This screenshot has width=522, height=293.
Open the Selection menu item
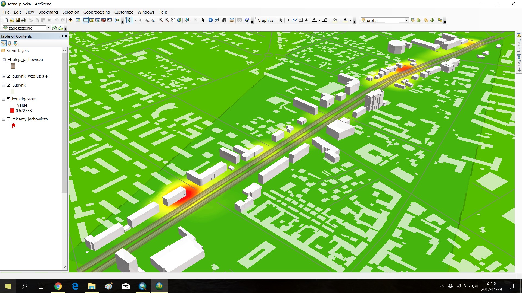(x=70, y=12)
